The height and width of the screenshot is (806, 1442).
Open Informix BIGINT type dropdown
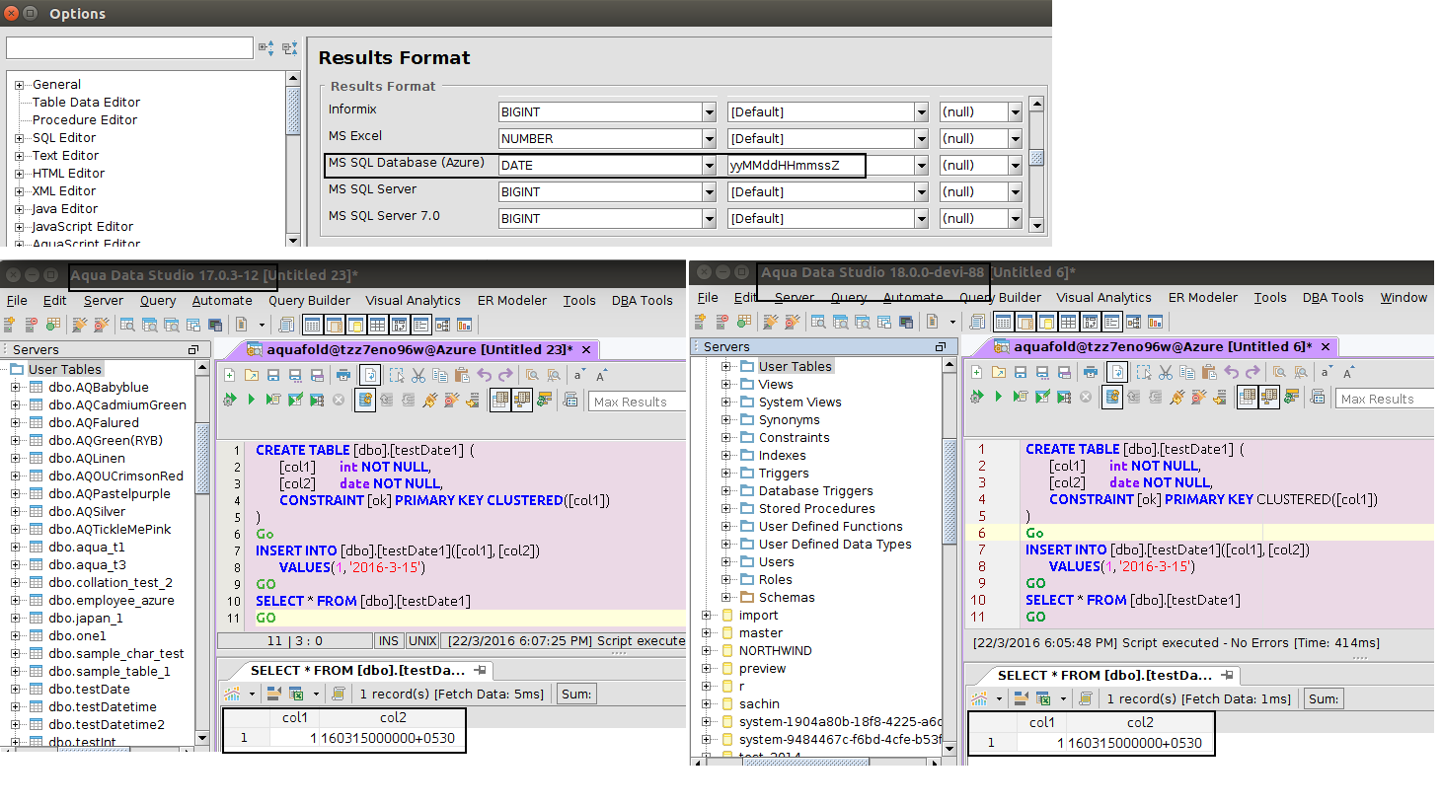[709, 112]
